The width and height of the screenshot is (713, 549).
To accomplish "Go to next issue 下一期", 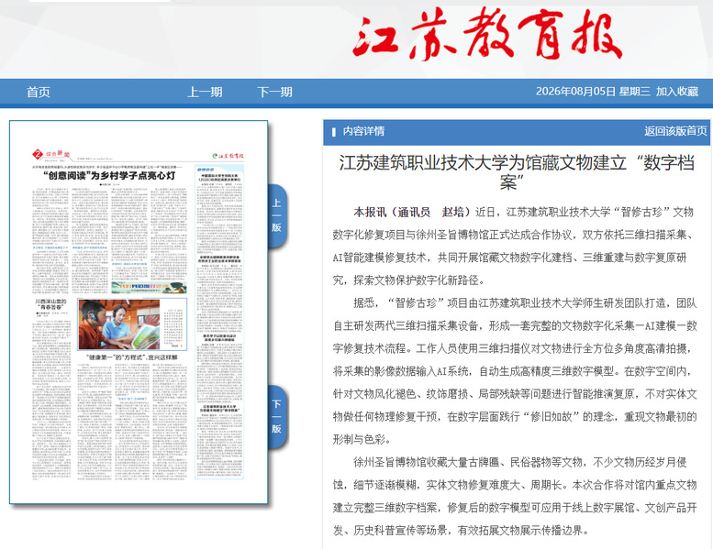I will (274, 93).
